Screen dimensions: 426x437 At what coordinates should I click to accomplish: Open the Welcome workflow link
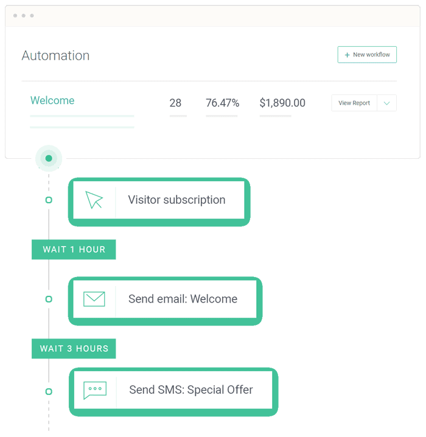(52, 101)
